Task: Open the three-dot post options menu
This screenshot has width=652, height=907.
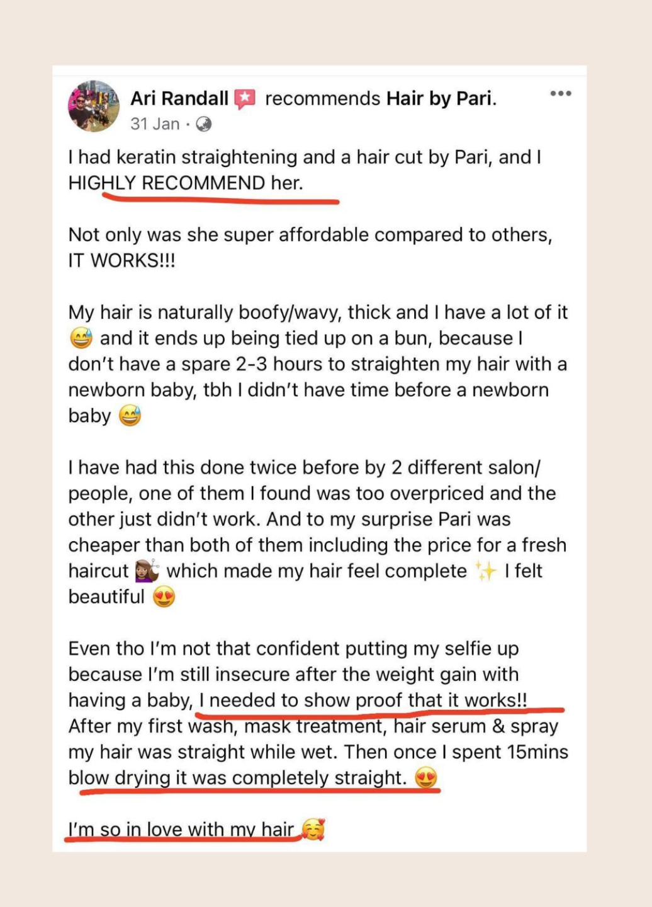Action: click(x=560, y=94)
